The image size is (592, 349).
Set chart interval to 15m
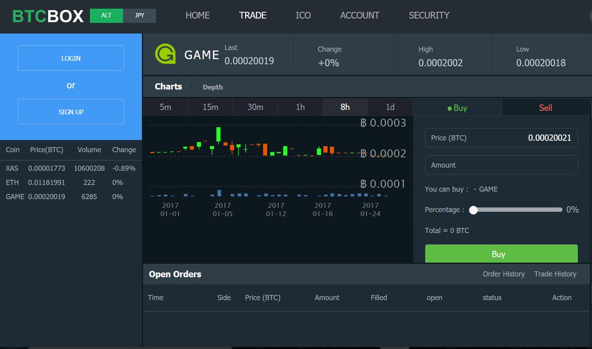(x=210, y=107)
